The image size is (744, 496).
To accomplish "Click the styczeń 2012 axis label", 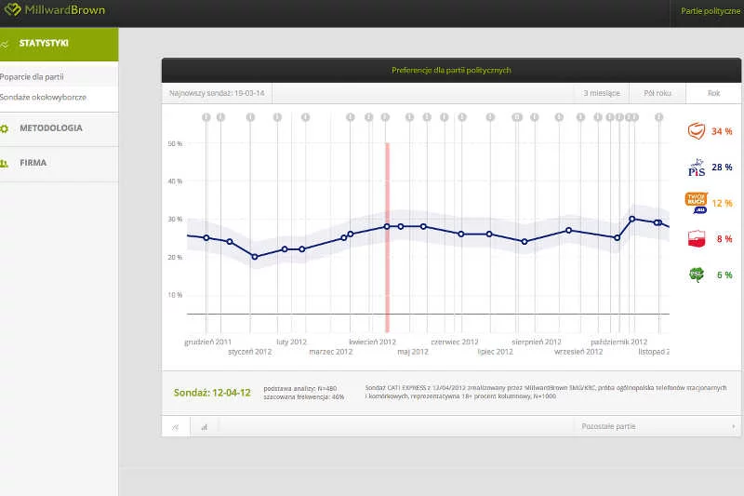I will [249, 352].
